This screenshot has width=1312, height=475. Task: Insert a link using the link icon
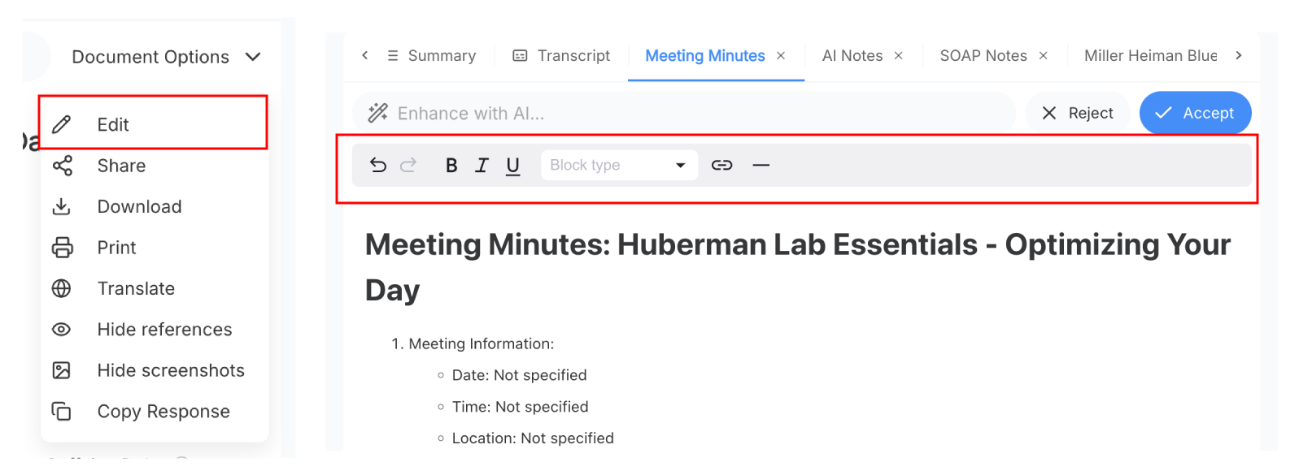click(x=721, y=166)
